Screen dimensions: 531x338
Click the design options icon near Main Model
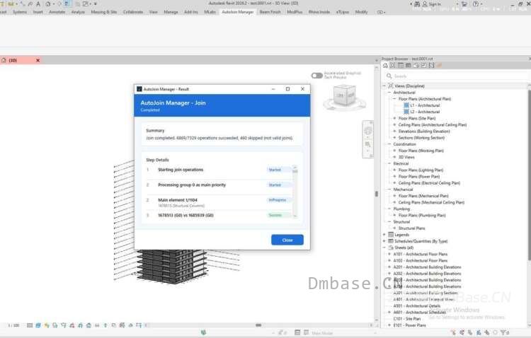click(x=297, y=332)
